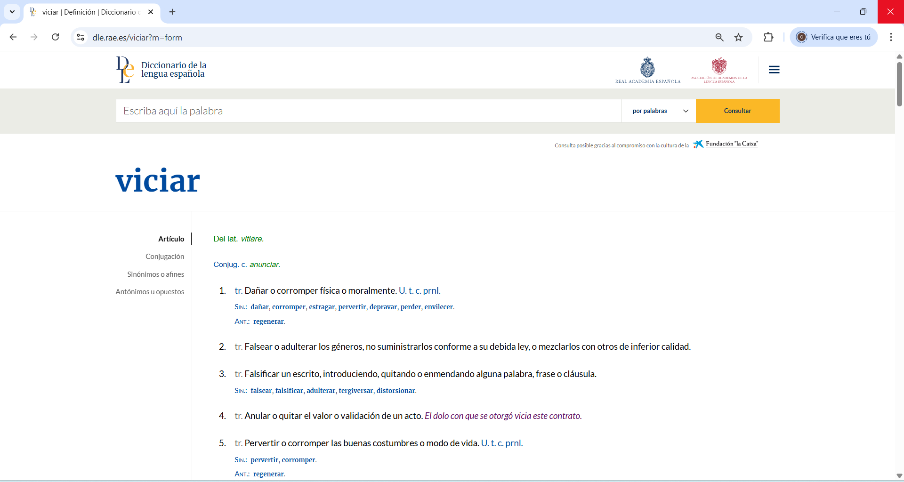Bookmark this page with the star icon

(738, 37)
